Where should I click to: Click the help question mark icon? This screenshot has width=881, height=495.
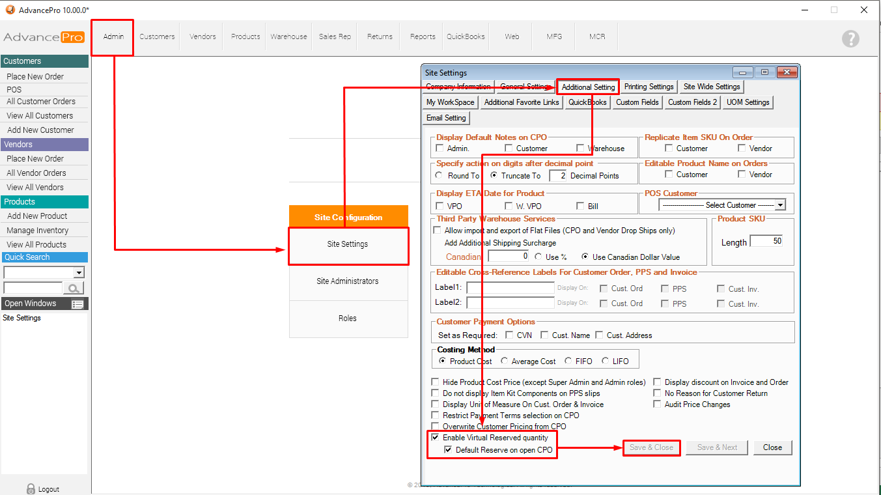tap(850, 38)
